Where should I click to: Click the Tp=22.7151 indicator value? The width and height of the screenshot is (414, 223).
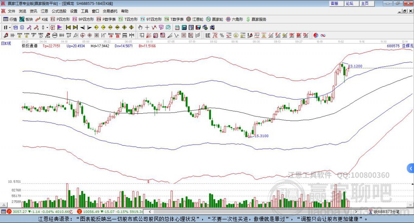click(51, 46)
